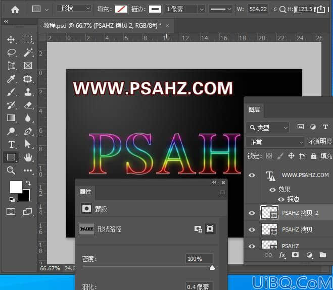Image resolution: width=333 pixels, height=290 pixels.
Task: Select the Crop tool
Action: coord(11,66)
